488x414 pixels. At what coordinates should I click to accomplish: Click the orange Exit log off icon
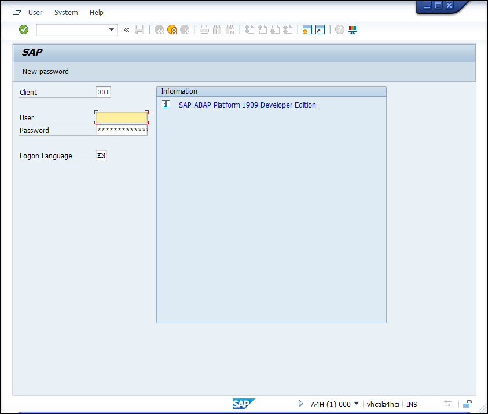[x=172, y=29]
